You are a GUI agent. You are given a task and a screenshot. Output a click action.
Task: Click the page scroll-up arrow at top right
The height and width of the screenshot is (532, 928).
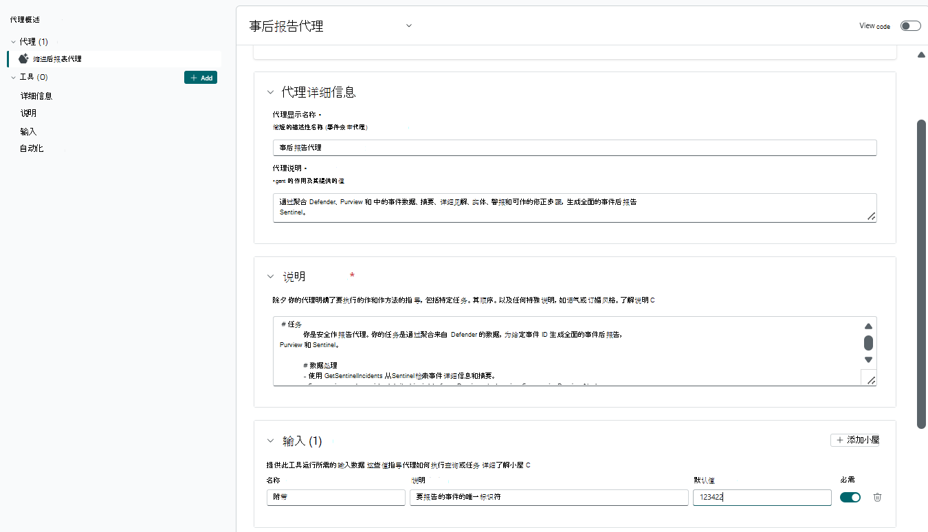pos(921,55)
